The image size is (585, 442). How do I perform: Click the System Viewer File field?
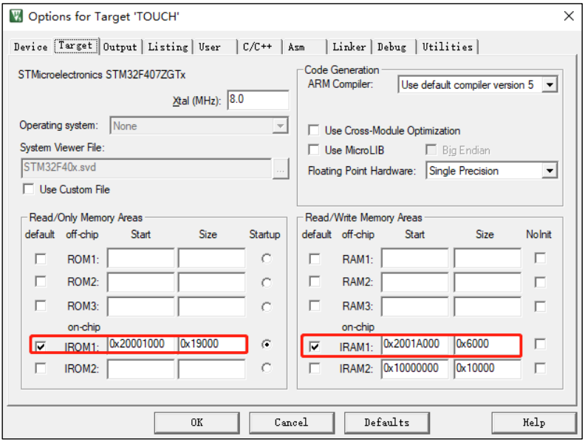(x=146, y=168)
